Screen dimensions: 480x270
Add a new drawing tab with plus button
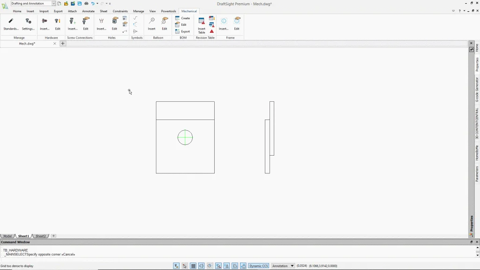[63, 44]
